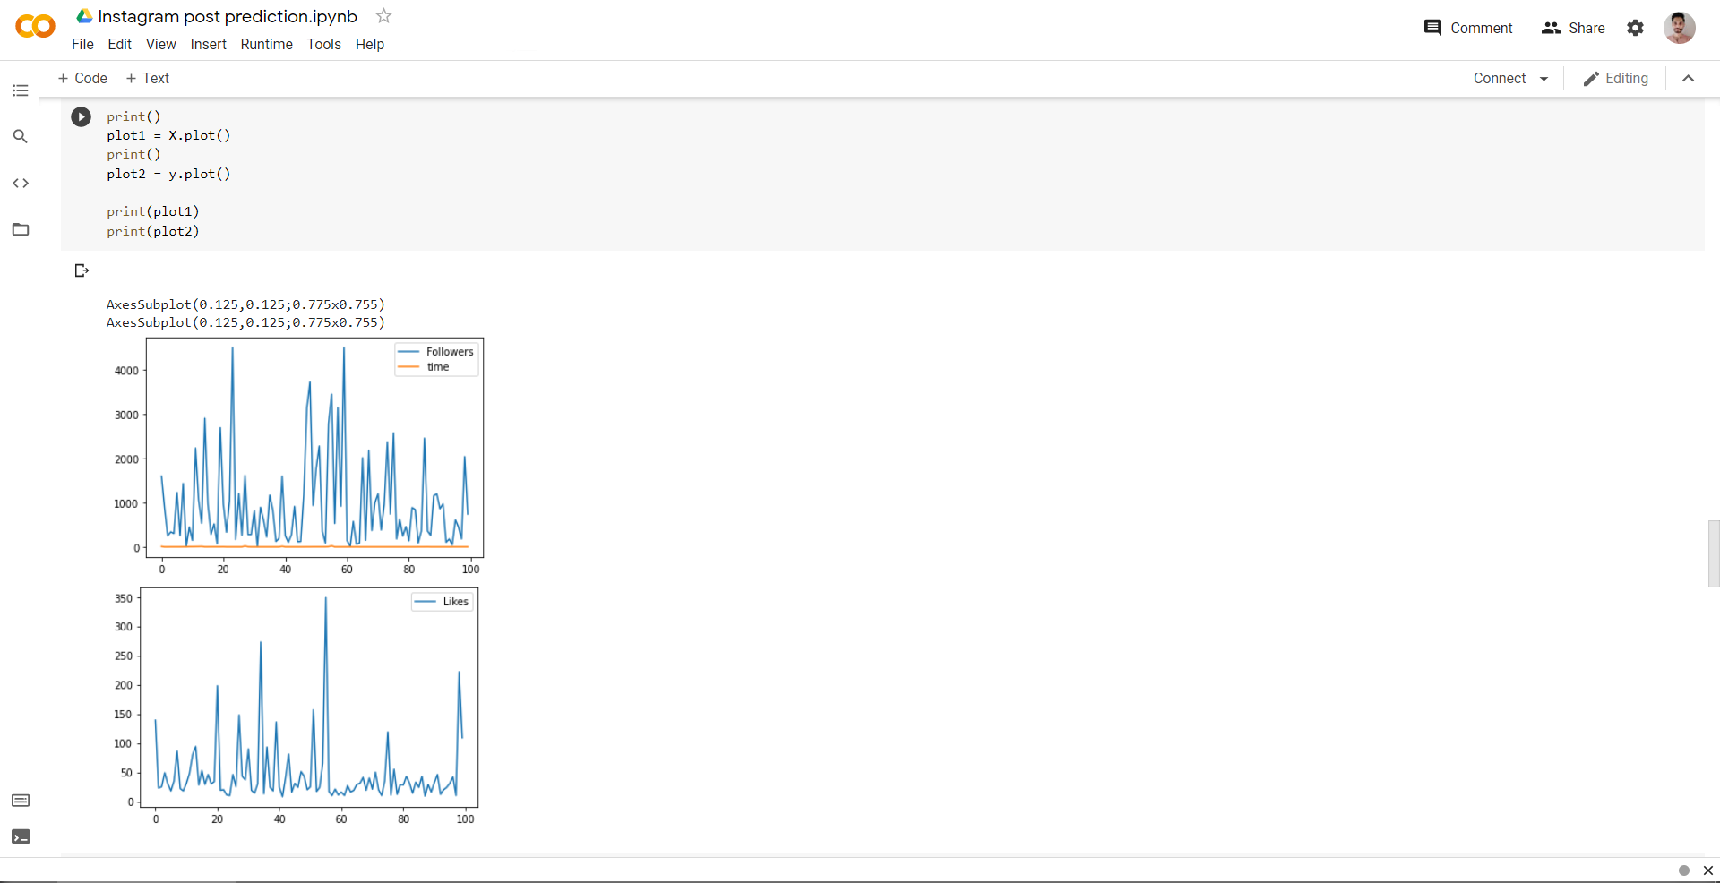Open the user account avatar

click(x=1680, y=28)
